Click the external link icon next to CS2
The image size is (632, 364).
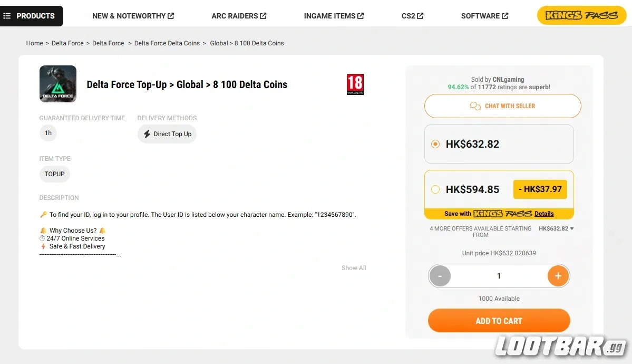coord(422,15)
